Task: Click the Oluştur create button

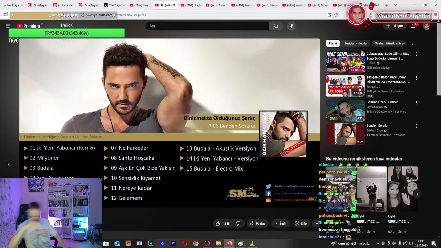Action: click(x=394, y=26)
